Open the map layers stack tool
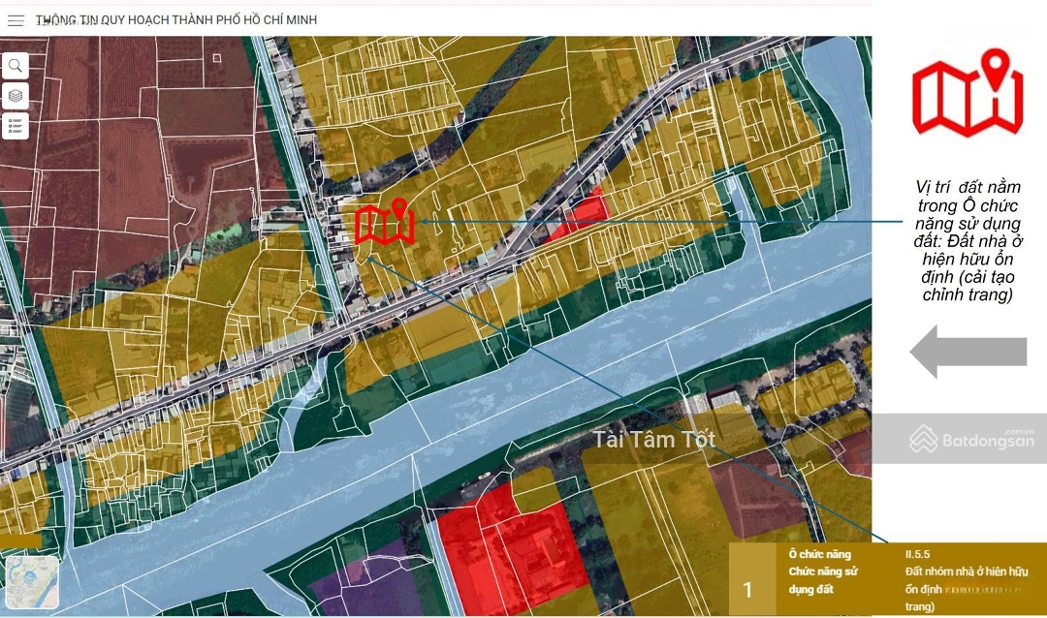The width and height of the screenshot is (1047, 618). [16, 96]
